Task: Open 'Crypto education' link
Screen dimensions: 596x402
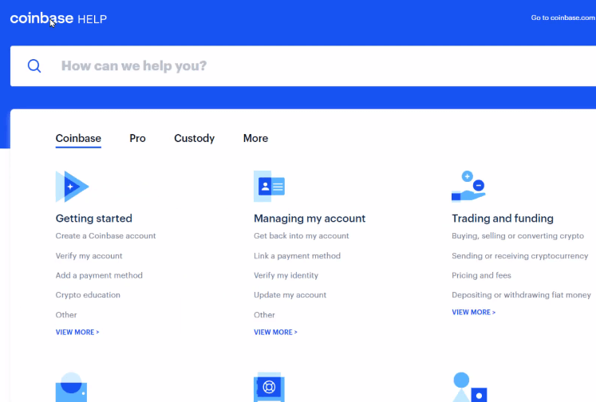Action: click(x=88, y=295)
